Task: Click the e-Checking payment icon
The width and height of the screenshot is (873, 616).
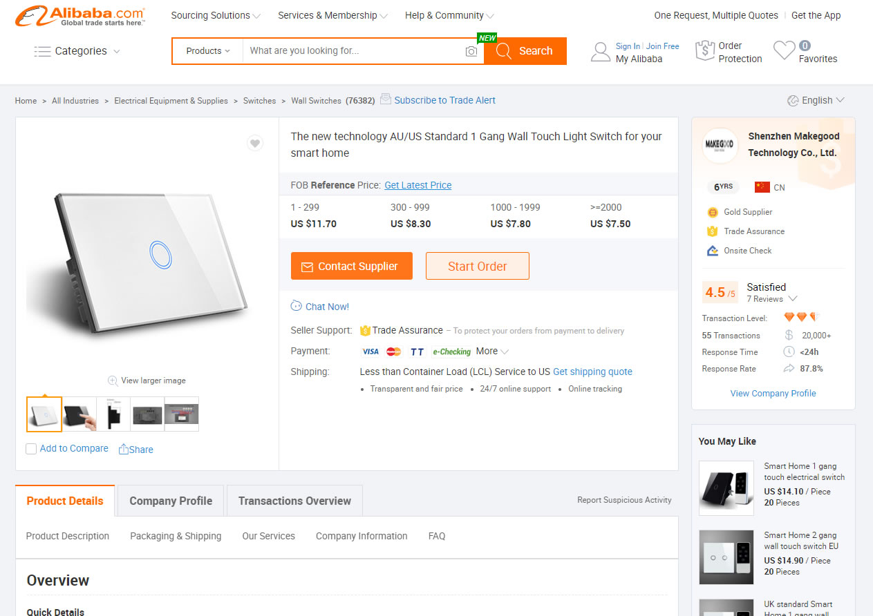Action: 451,352
